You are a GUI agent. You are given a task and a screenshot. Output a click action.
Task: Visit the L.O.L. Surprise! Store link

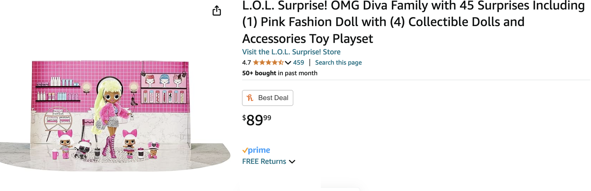[x=291, y=52]
